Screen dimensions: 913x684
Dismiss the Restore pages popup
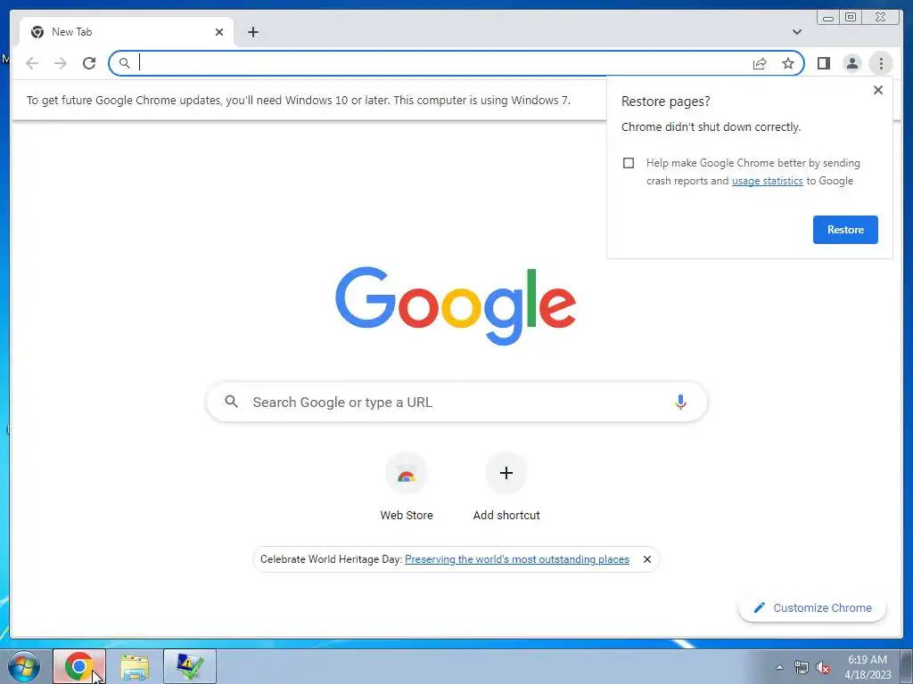[878, 90]
